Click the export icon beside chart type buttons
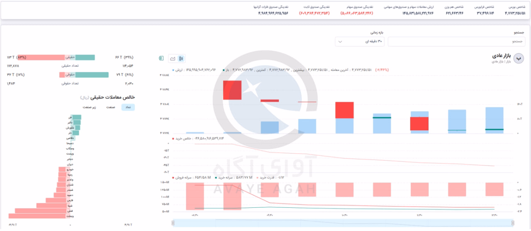531x231 pixels. pyautogui.click(x=161, y=58)
